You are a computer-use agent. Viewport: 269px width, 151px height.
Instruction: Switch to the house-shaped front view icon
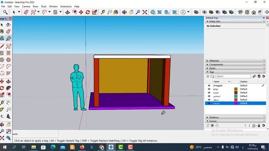[x=254, y=12]
